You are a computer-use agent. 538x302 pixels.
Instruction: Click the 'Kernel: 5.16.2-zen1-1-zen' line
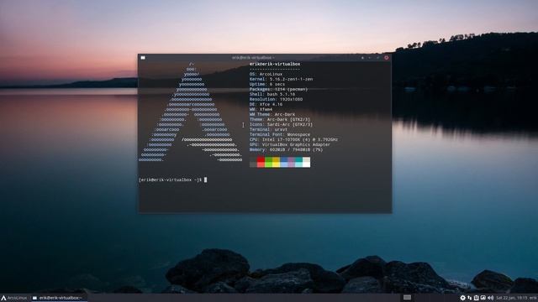tap(281, 79)
